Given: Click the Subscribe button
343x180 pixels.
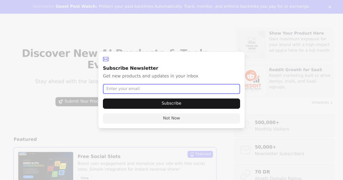Looking at the screenshot, I should (x=171, y=103).
